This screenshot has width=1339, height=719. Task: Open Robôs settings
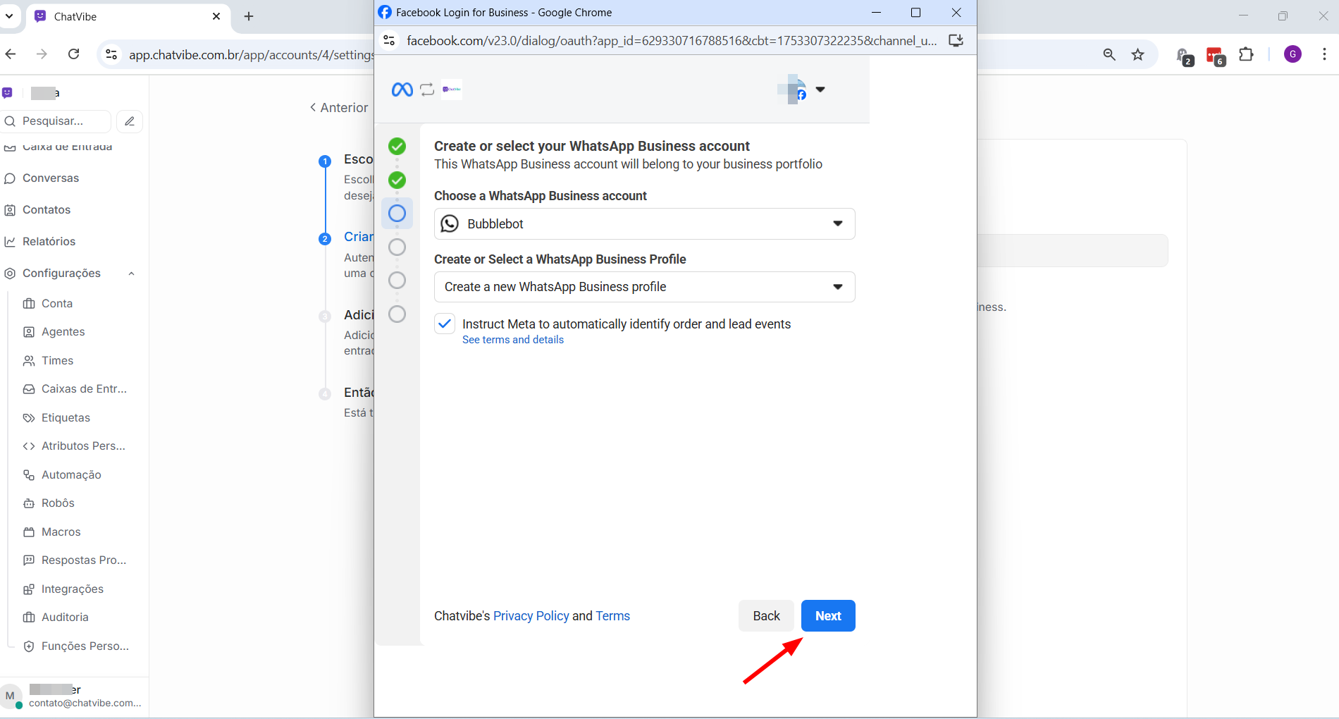58,503
